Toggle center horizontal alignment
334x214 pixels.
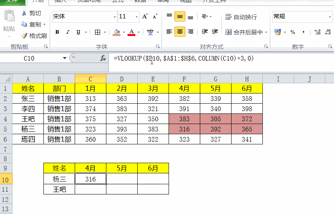[180, 32]
